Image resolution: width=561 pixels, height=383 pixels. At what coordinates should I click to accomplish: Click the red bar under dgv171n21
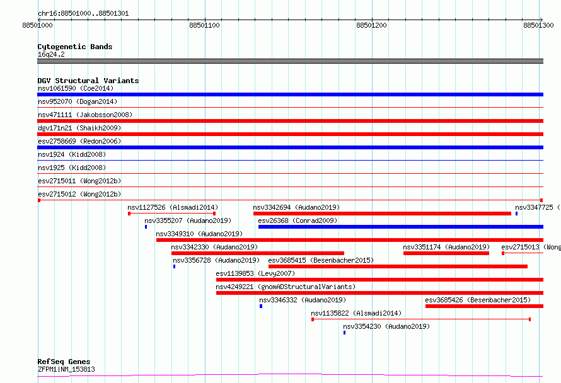coord(290,134)
